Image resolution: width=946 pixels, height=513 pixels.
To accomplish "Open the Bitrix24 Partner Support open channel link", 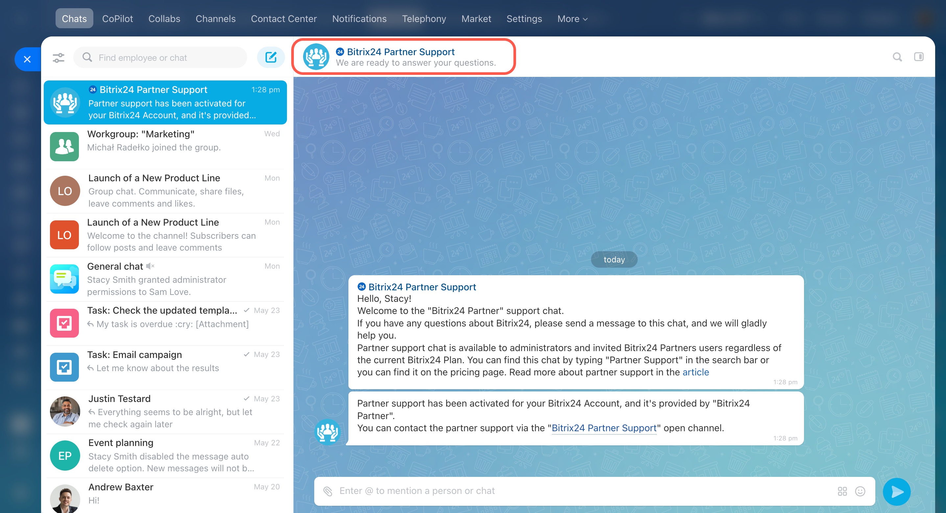I will pos(604,428).
